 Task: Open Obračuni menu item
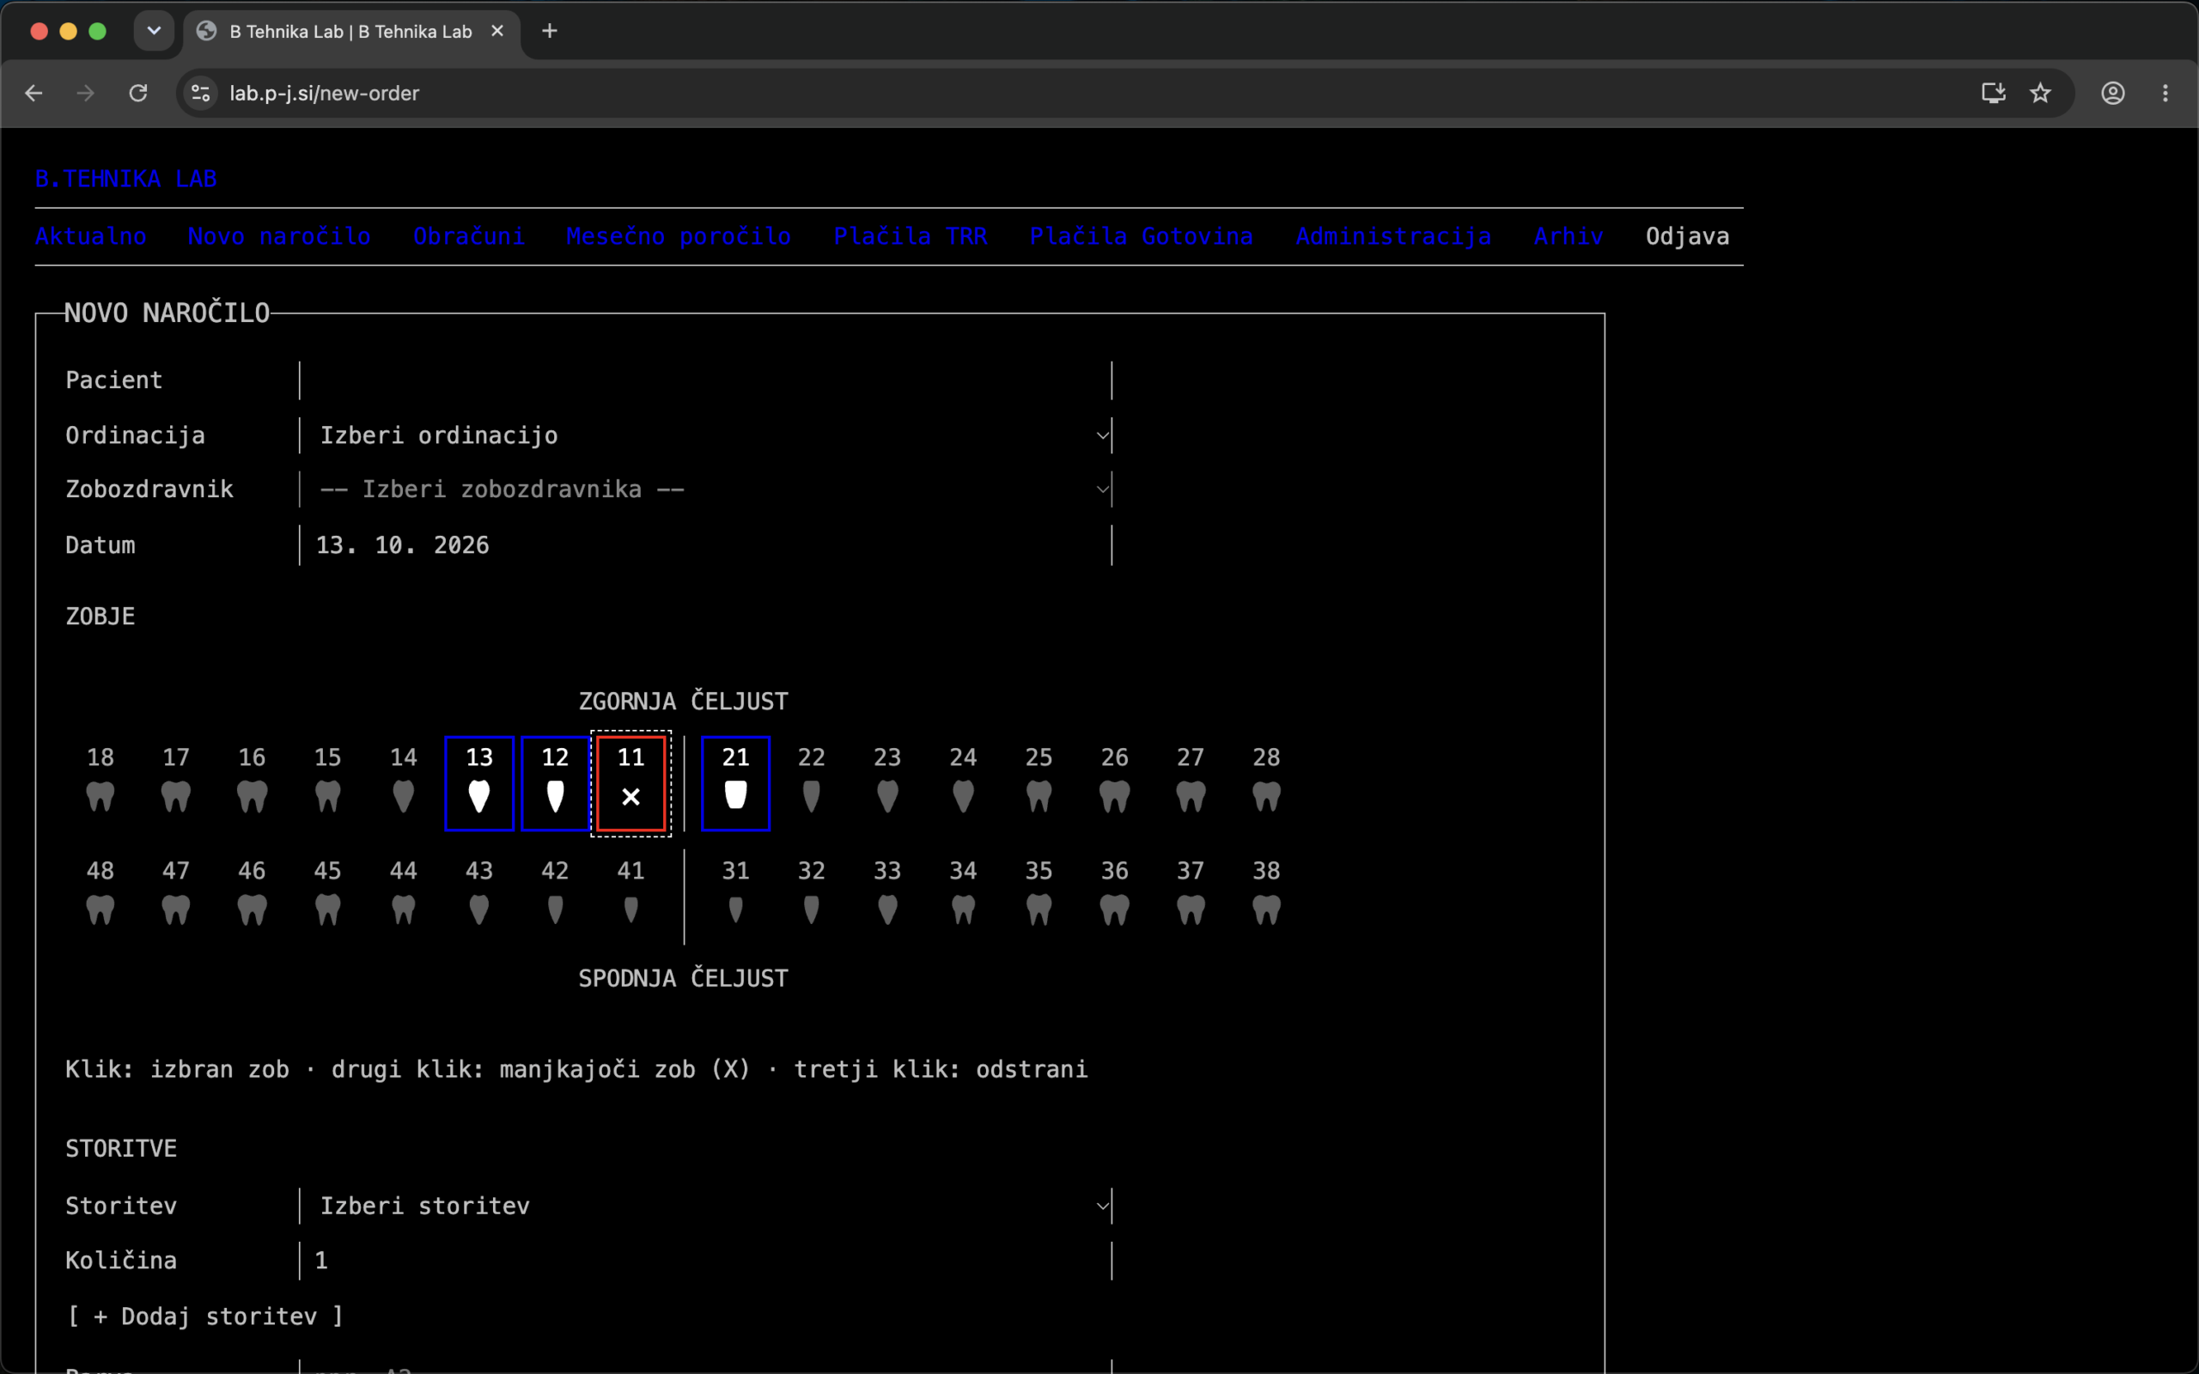click(469, 236)
